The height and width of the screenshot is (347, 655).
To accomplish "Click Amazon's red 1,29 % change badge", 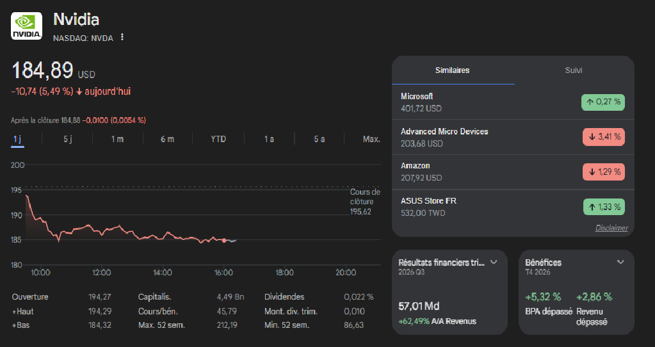I will point(603,172).
